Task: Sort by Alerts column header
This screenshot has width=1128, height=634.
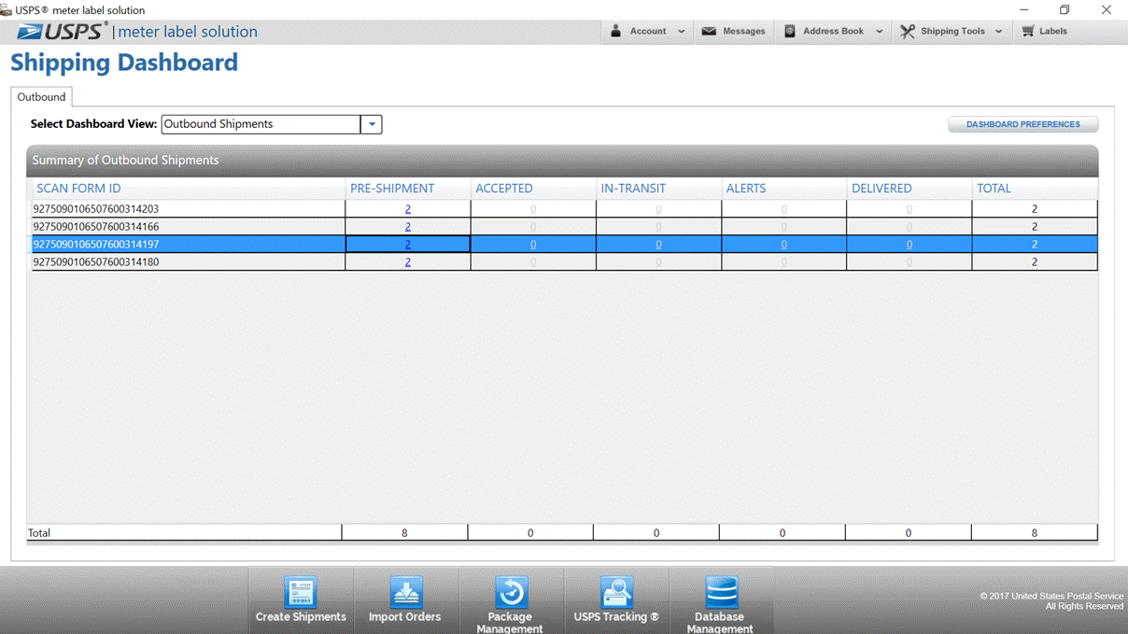Action: tap(783, 189)
